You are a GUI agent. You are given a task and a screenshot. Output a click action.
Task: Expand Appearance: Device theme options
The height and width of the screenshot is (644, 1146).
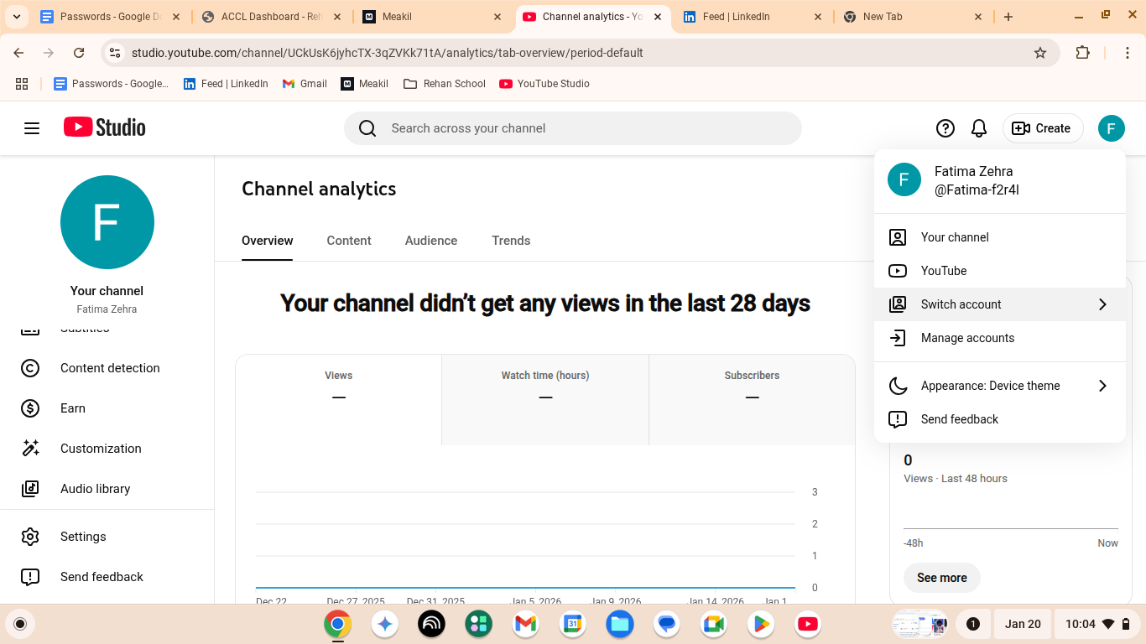(1102, 386)
